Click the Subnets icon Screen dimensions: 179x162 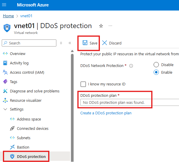(x=12, y=138)
